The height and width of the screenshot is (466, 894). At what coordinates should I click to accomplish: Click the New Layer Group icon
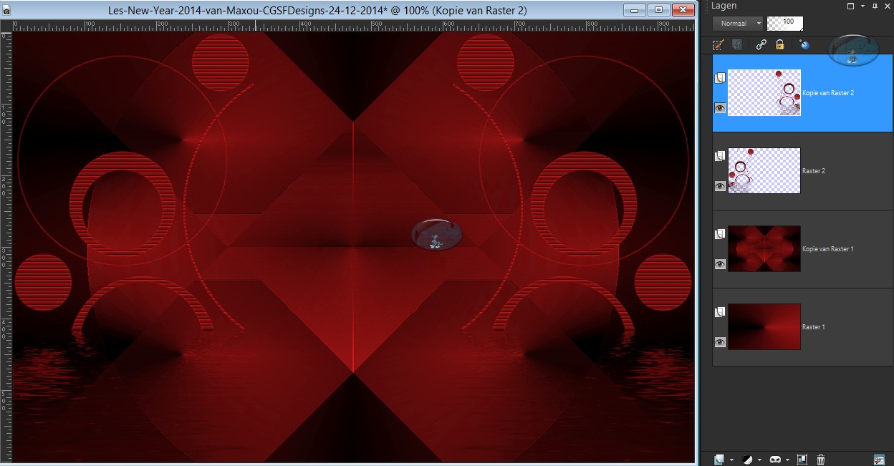[x=802, y=460]
